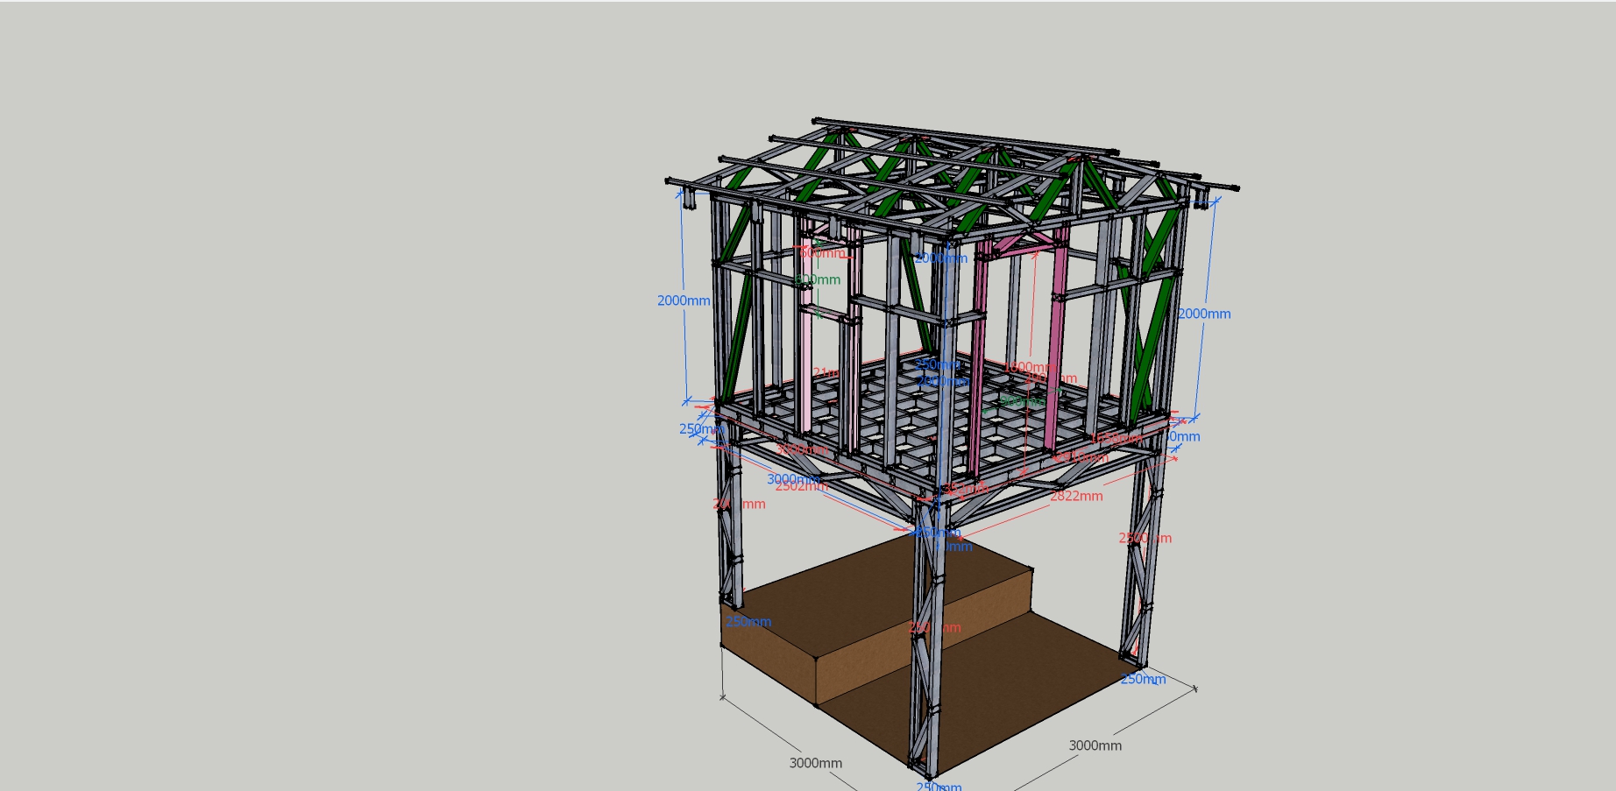Select the red 2910mm dimension label

[x=1081, y=457]
